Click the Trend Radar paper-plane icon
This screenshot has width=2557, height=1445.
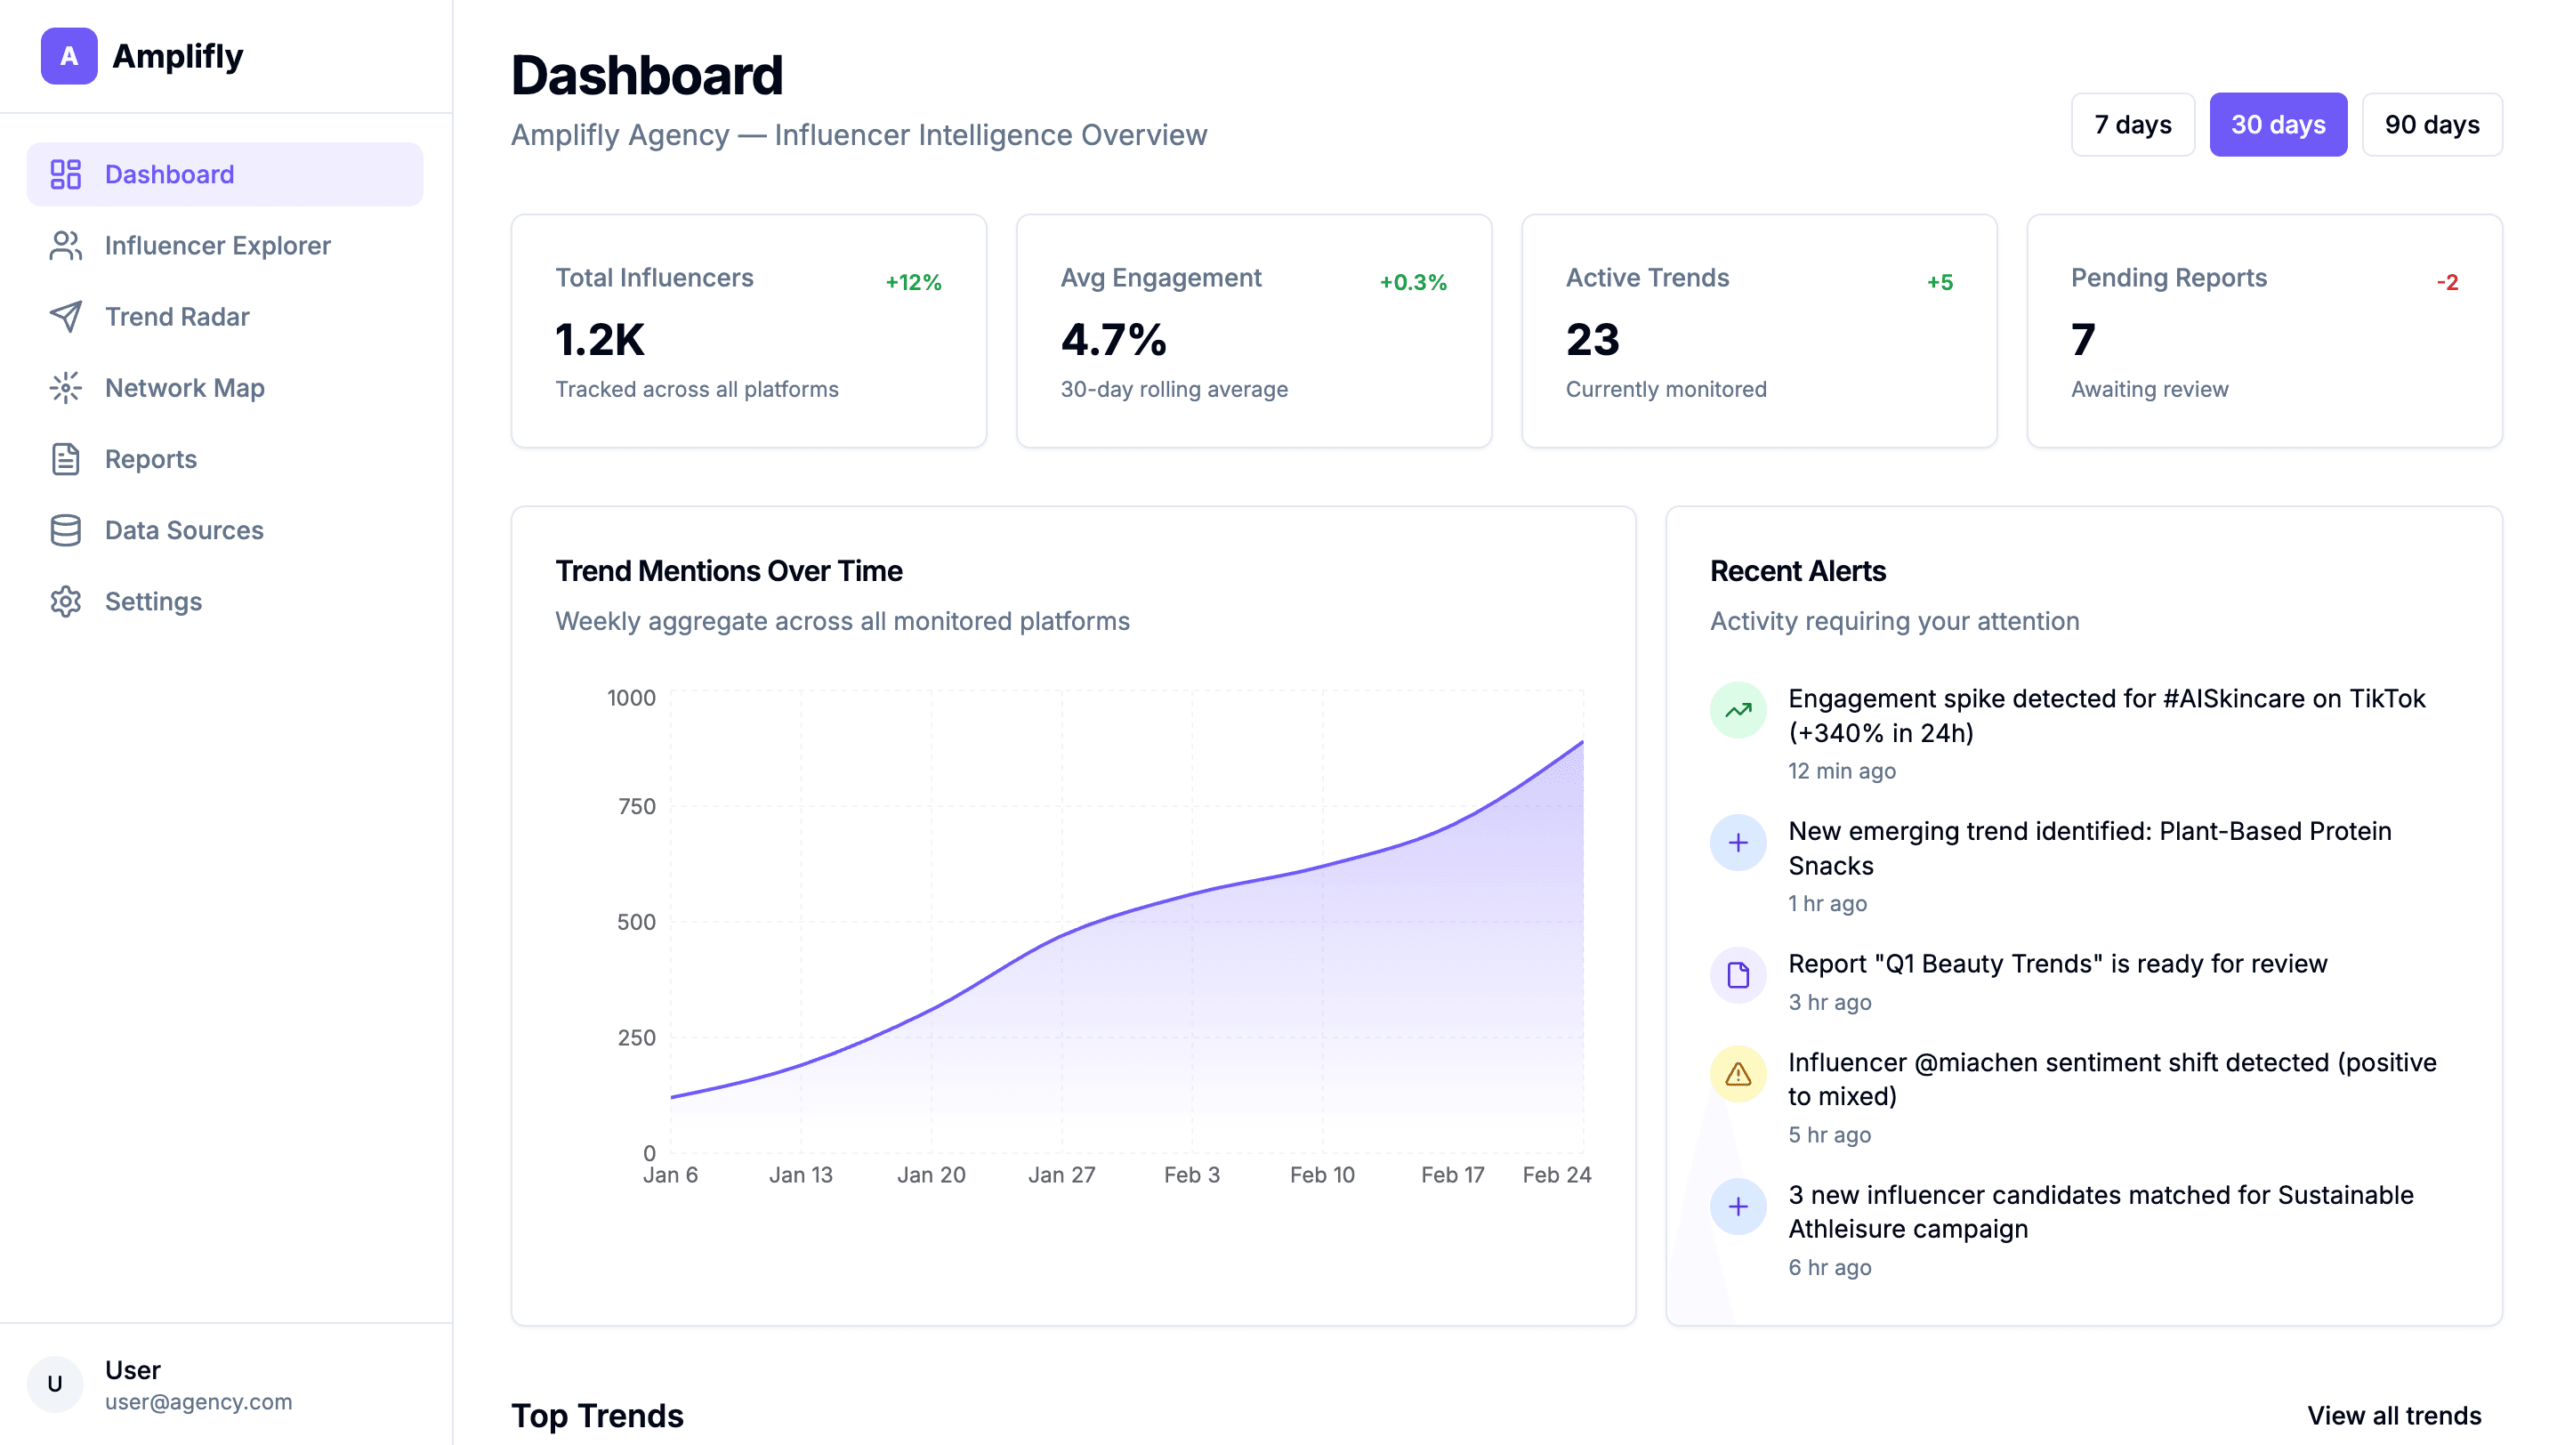[x=66, y=317]
